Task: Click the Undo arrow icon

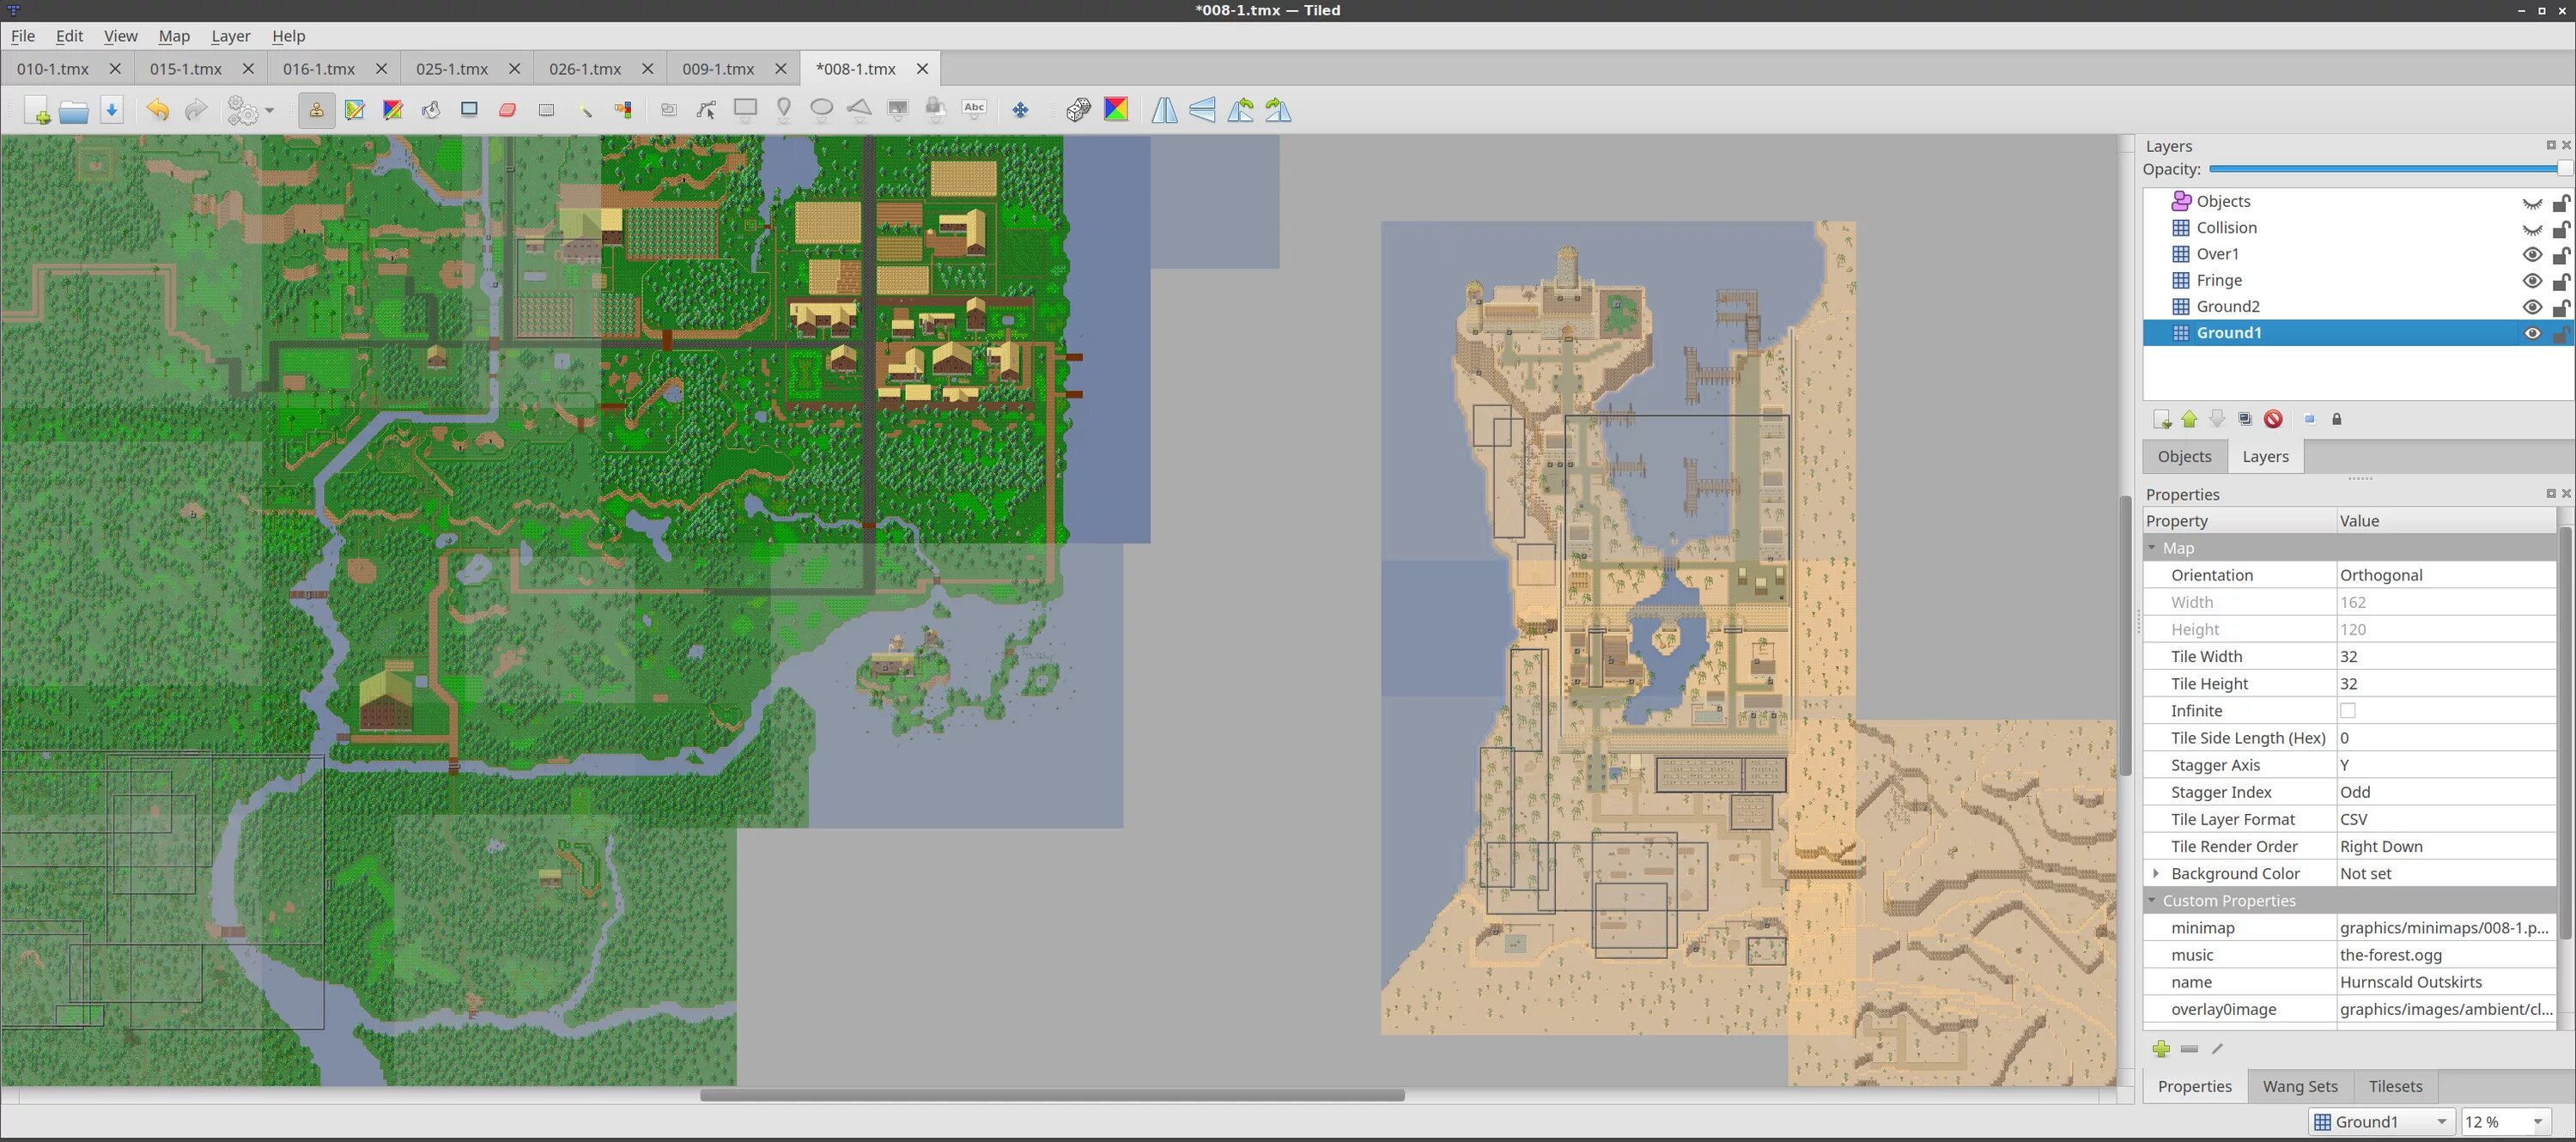Action: 157,110
